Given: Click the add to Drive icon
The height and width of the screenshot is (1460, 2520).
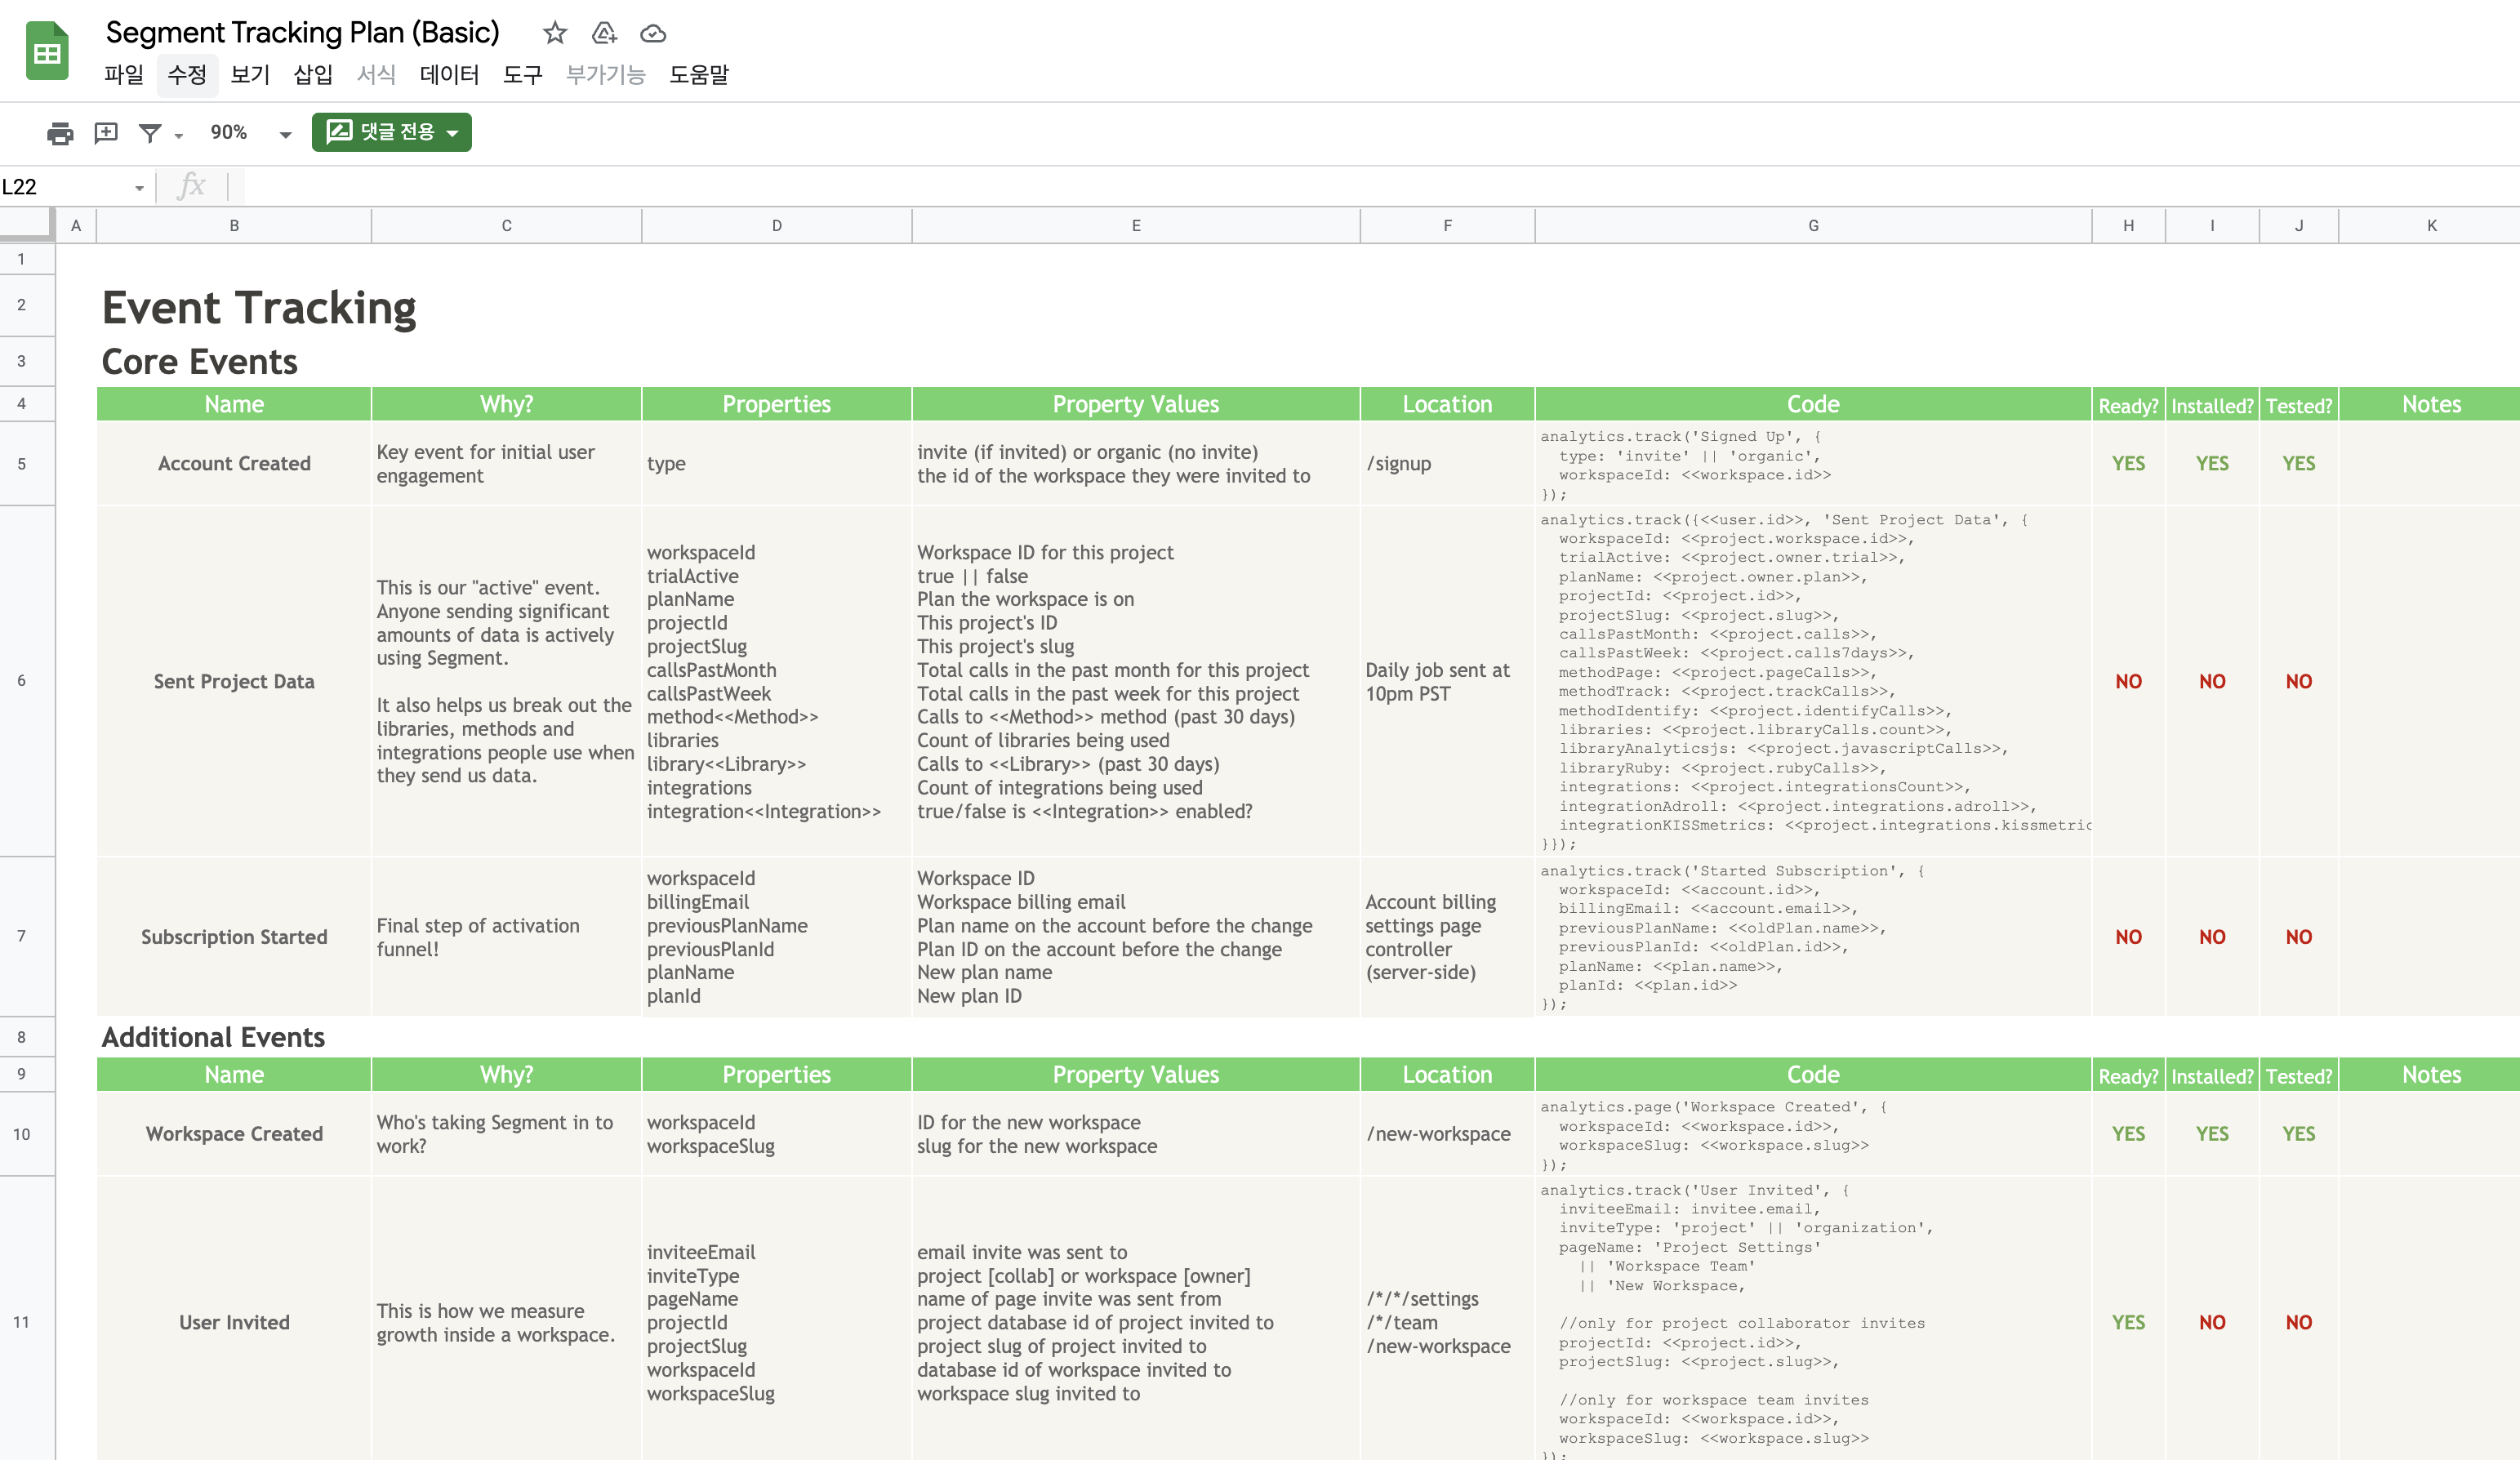Looking at the screenshot, I should (604, 33).
